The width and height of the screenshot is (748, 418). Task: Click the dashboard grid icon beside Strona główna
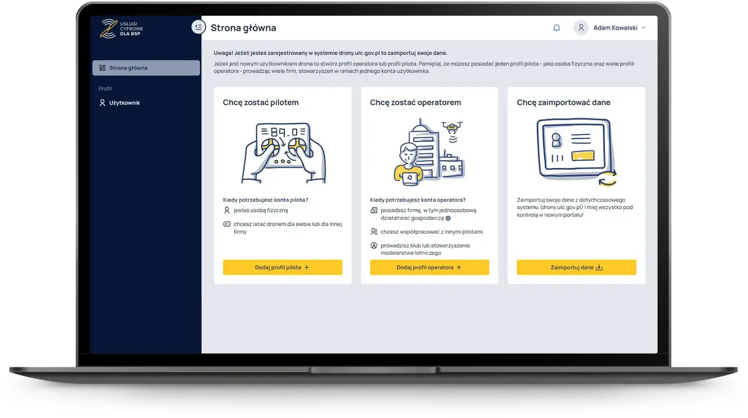click(103, 67)
